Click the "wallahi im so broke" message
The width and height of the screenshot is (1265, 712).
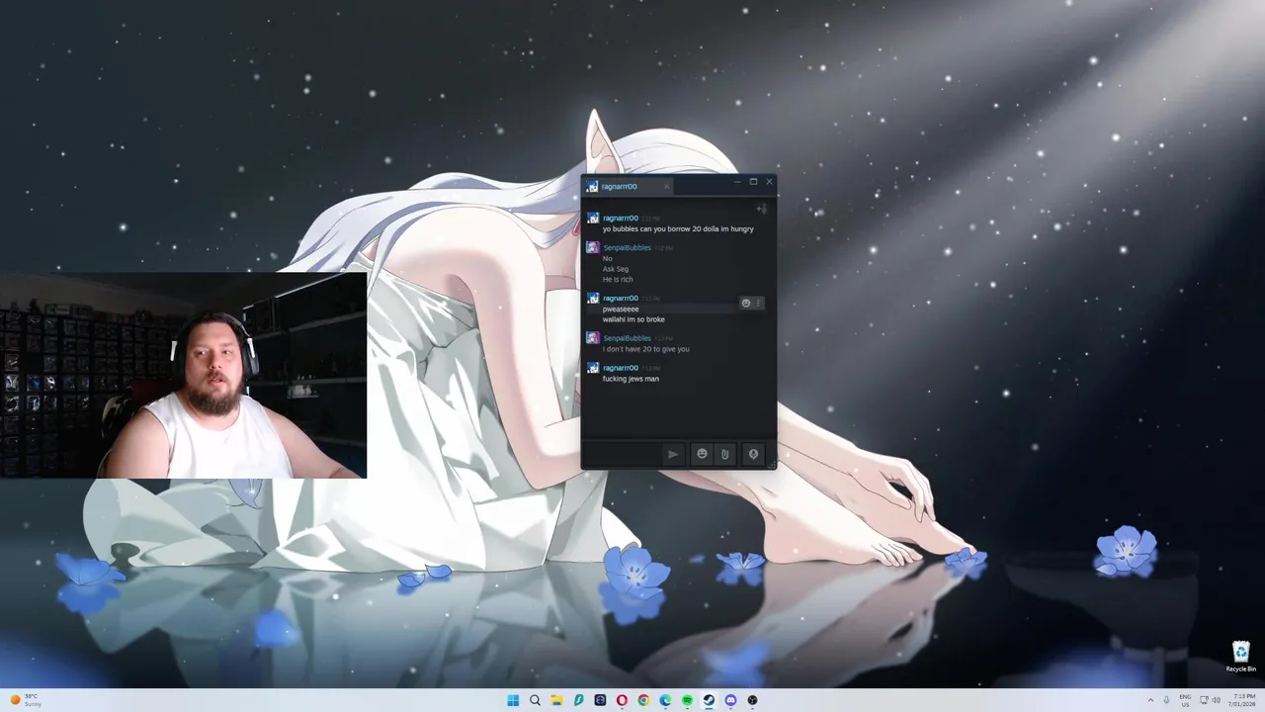(633, 319)
